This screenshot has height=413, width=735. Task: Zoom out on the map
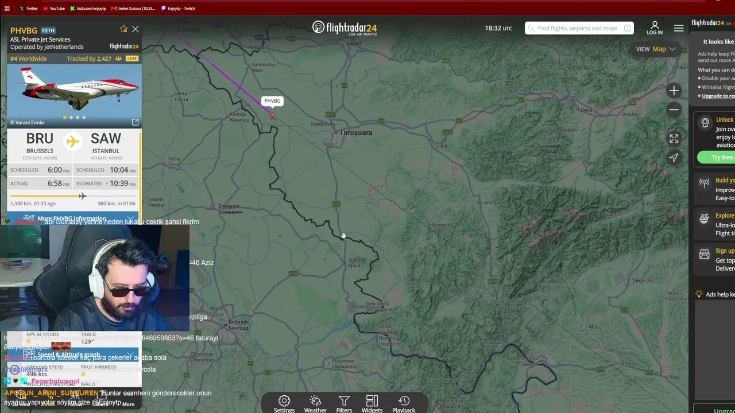click(674, 110)
